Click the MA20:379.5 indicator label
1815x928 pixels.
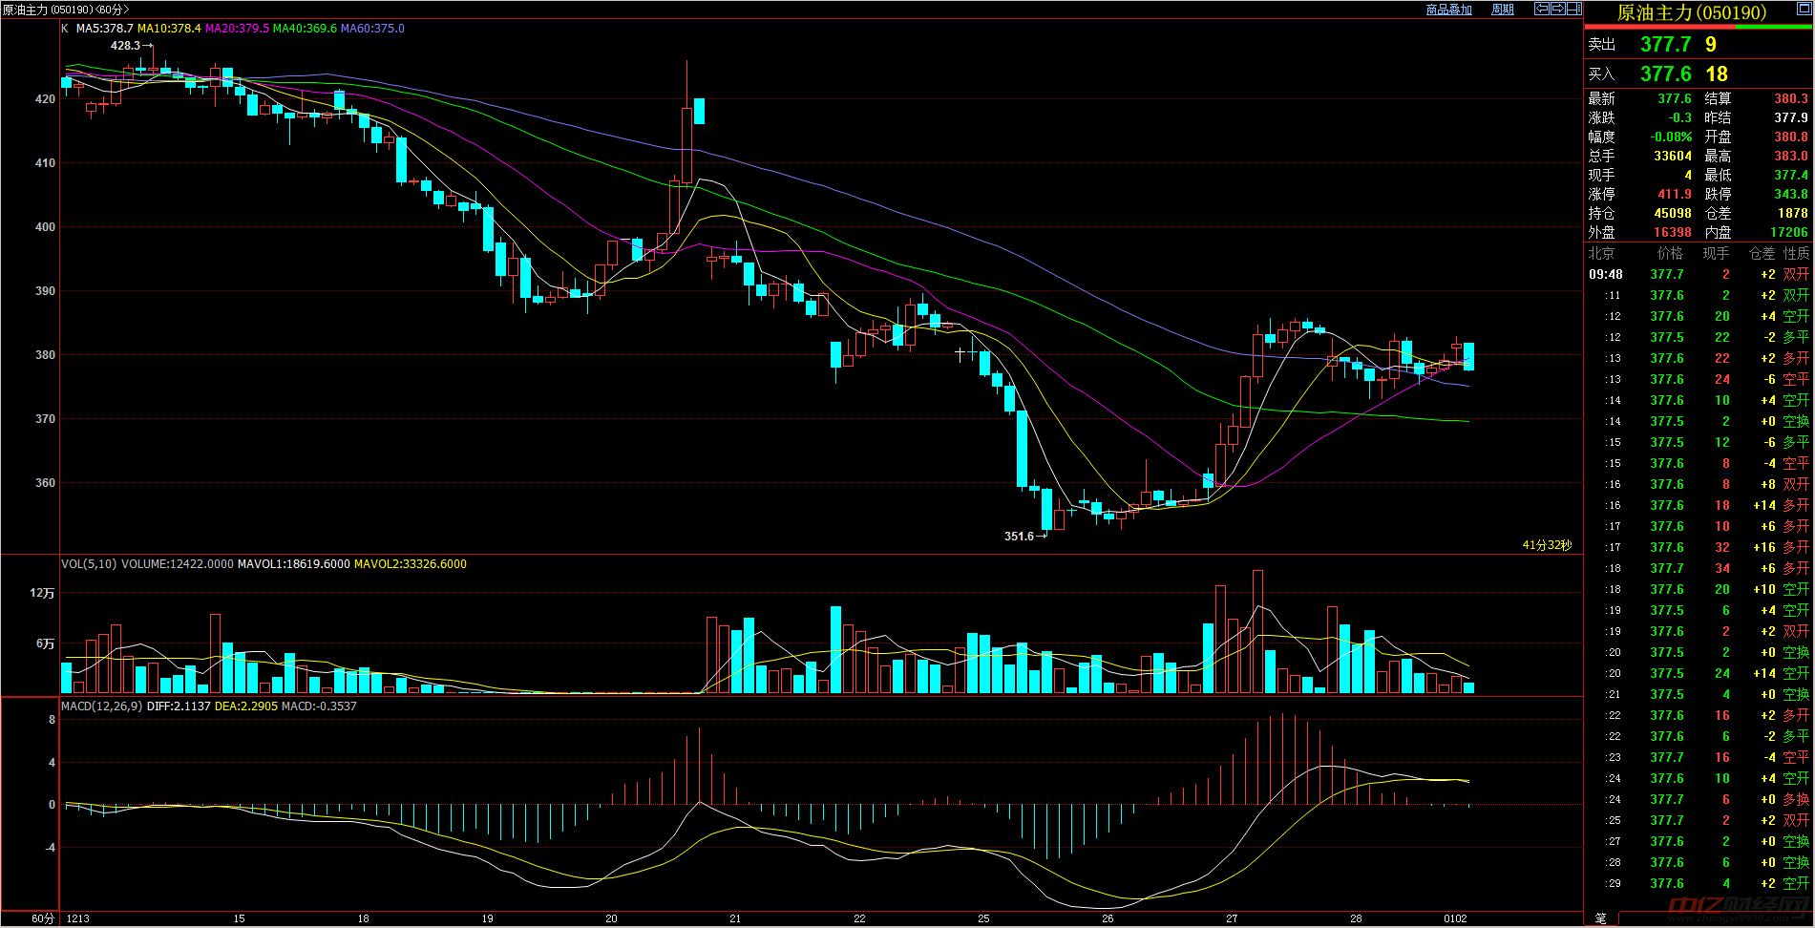[237, 29]
